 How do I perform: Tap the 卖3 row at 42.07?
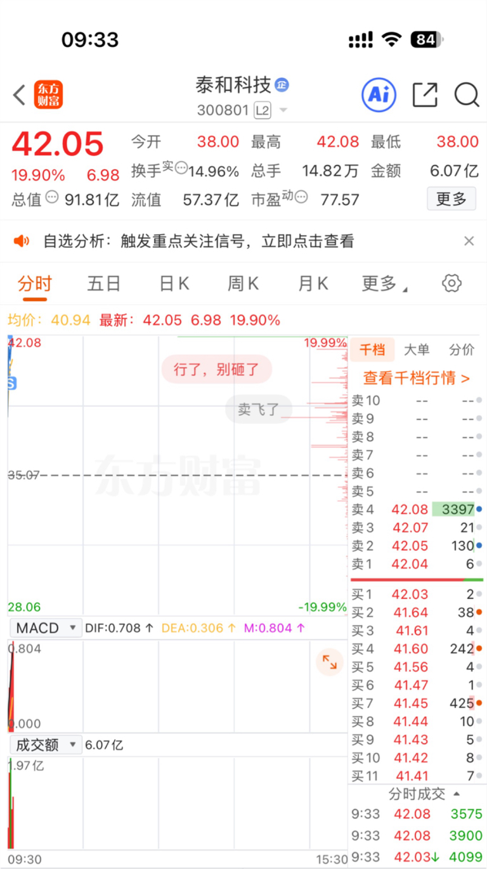coord(417,527)
